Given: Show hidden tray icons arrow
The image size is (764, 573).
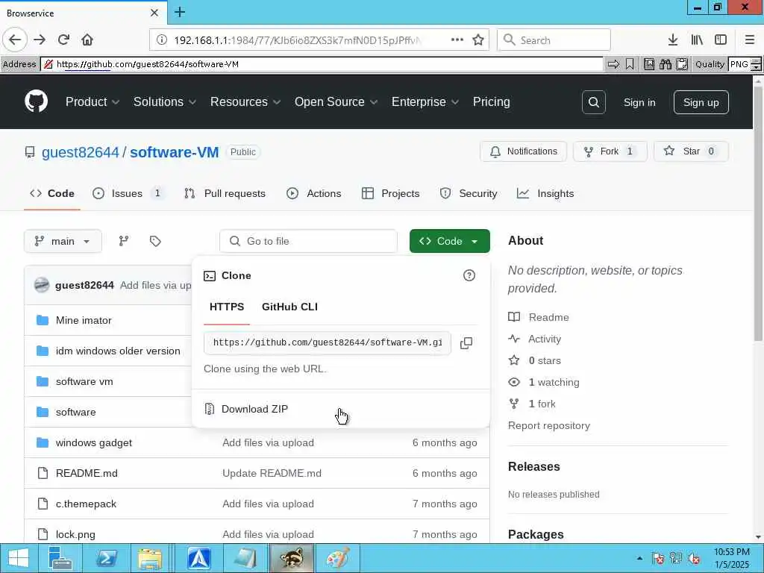Looking at the screenshot, I should point(639,558).
